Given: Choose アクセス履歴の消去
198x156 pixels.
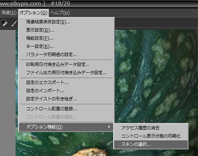Looking at the screenshot, I should click(x=151, y=128).
